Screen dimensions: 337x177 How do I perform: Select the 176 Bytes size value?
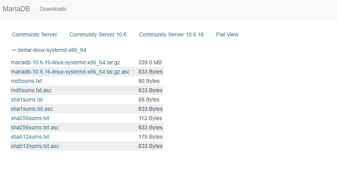click(x=151, y=137)
